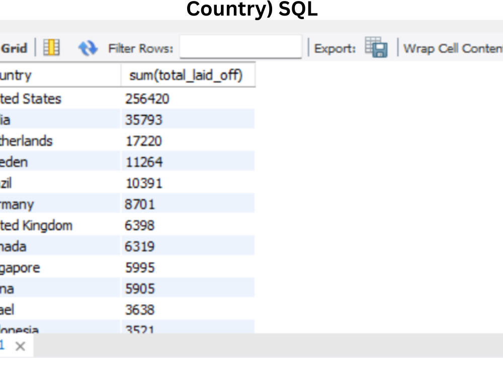503x377 pixels.
Task: Select the United States country cell
Action: pyautogui.click(x=60, y=99)
